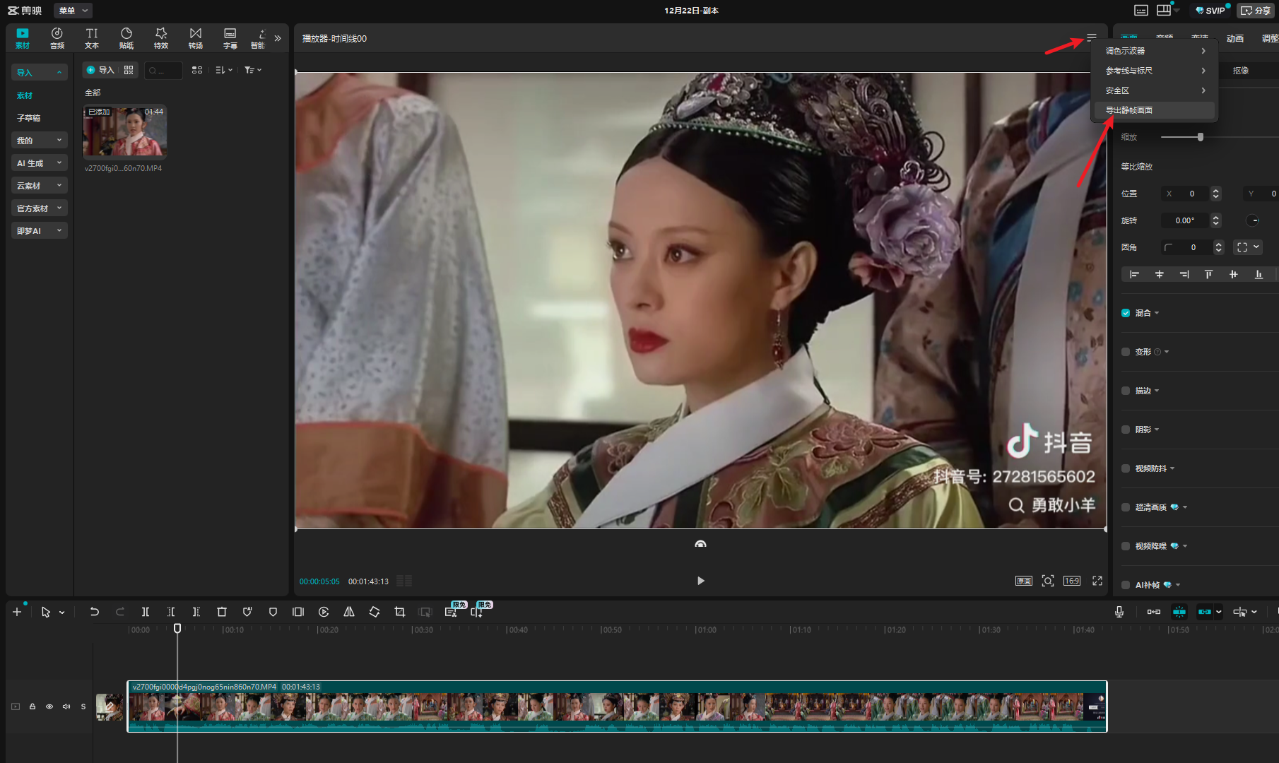Toggle track visibility eye icon
Viewport: 1279px width, 763px height.
(x=49, y=706)
